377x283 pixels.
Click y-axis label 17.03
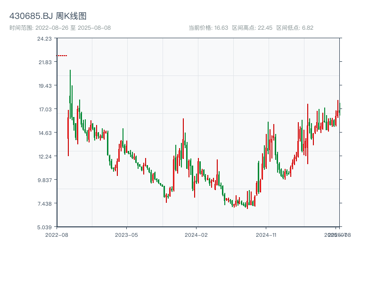(x=45, y=109)
